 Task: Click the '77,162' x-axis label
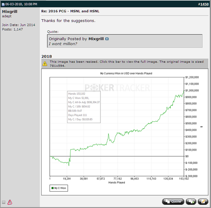point(118,179)
